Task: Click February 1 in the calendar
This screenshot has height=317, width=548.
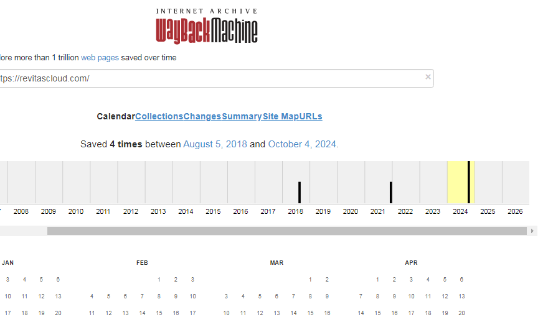Action: [159, 279]
